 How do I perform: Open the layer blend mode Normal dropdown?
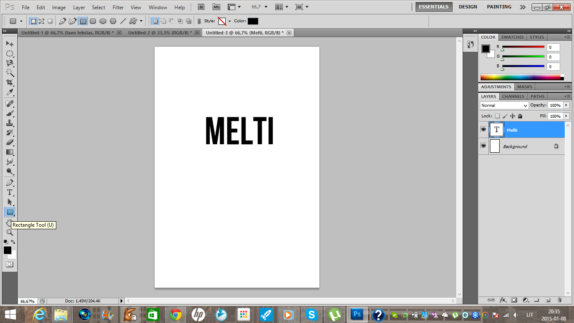tap(504, 106)
